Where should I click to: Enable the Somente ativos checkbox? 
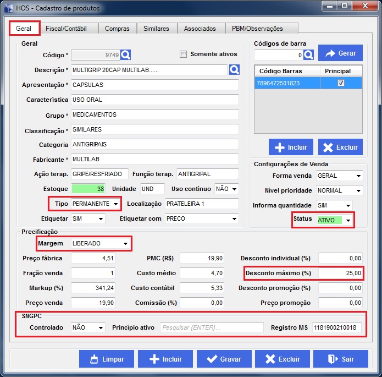coord(184,54)
